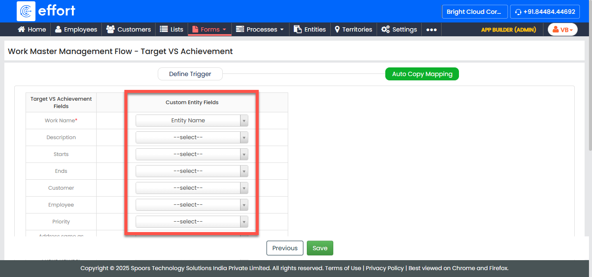592x277 pixels.
Task: Click the Previous button
Action: point(285,248)
